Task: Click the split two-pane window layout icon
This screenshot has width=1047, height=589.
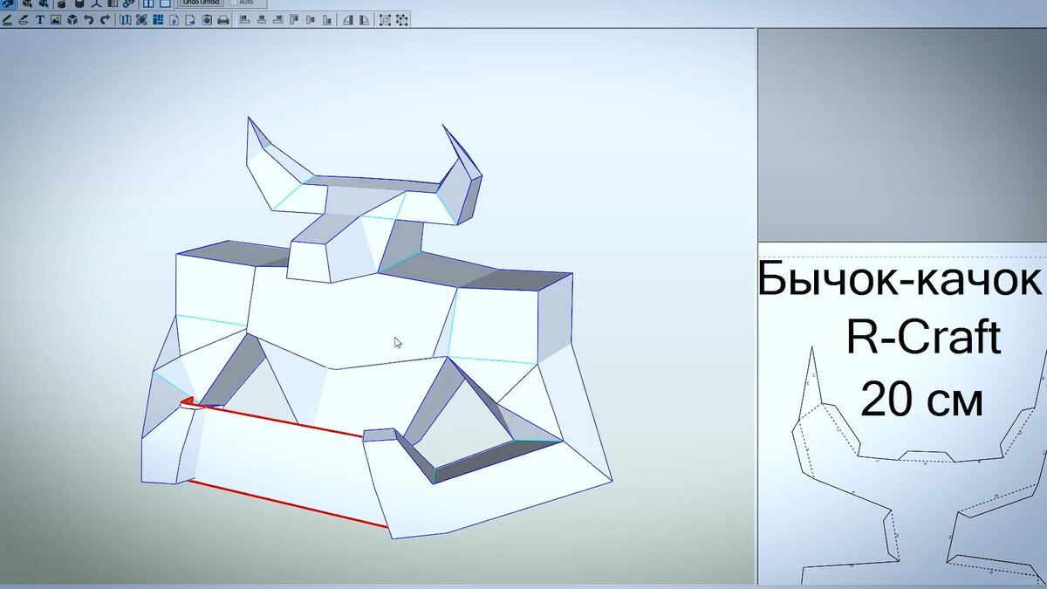Action: click(x=147, y=3)
